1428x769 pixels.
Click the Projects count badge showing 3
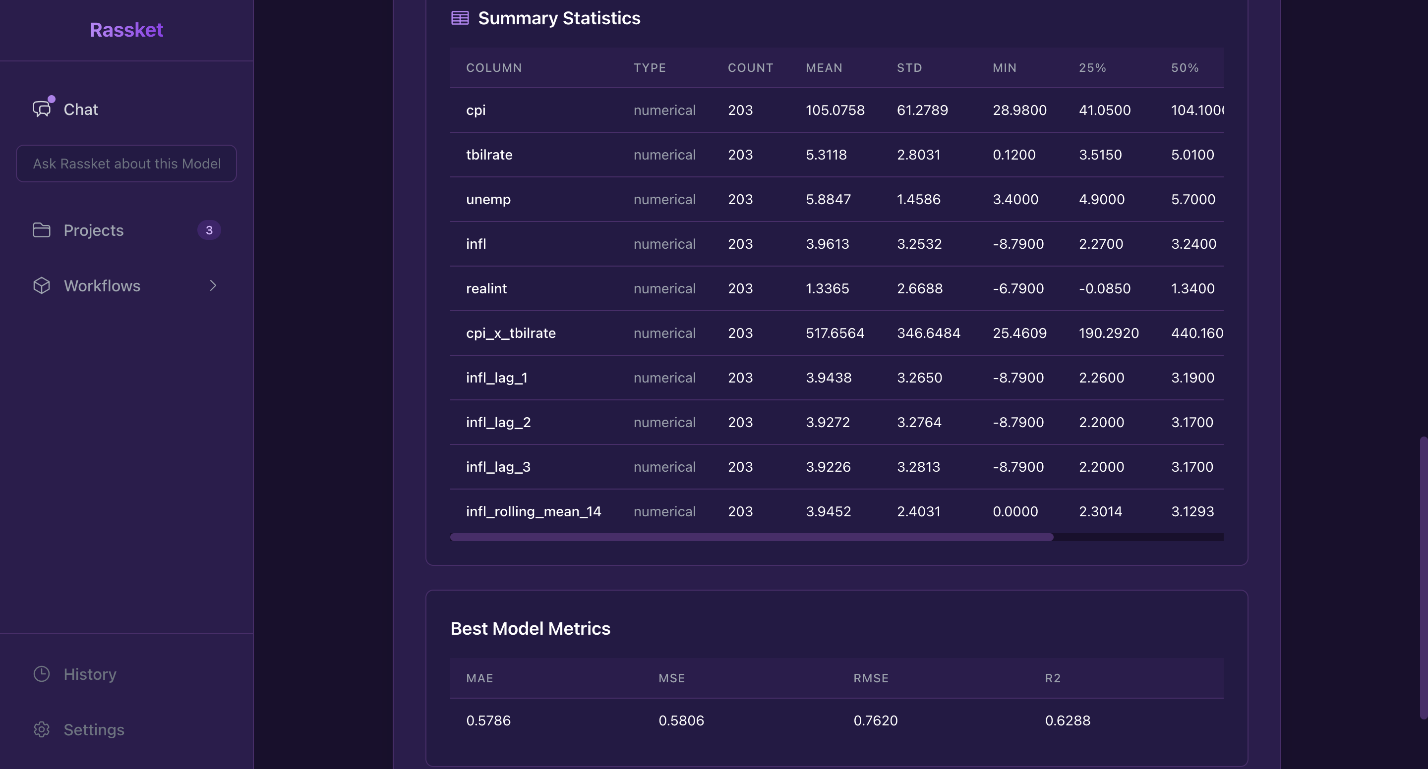pos(209,230)
